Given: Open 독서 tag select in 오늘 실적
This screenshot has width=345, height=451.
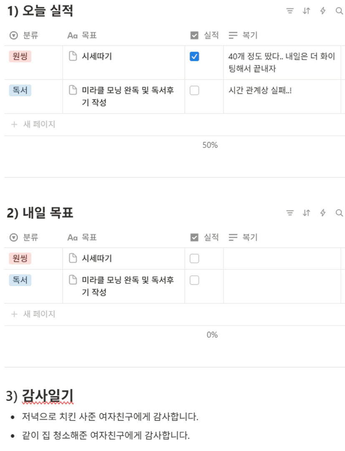Looking at the screenshot, I should click(x=20, y=90).
